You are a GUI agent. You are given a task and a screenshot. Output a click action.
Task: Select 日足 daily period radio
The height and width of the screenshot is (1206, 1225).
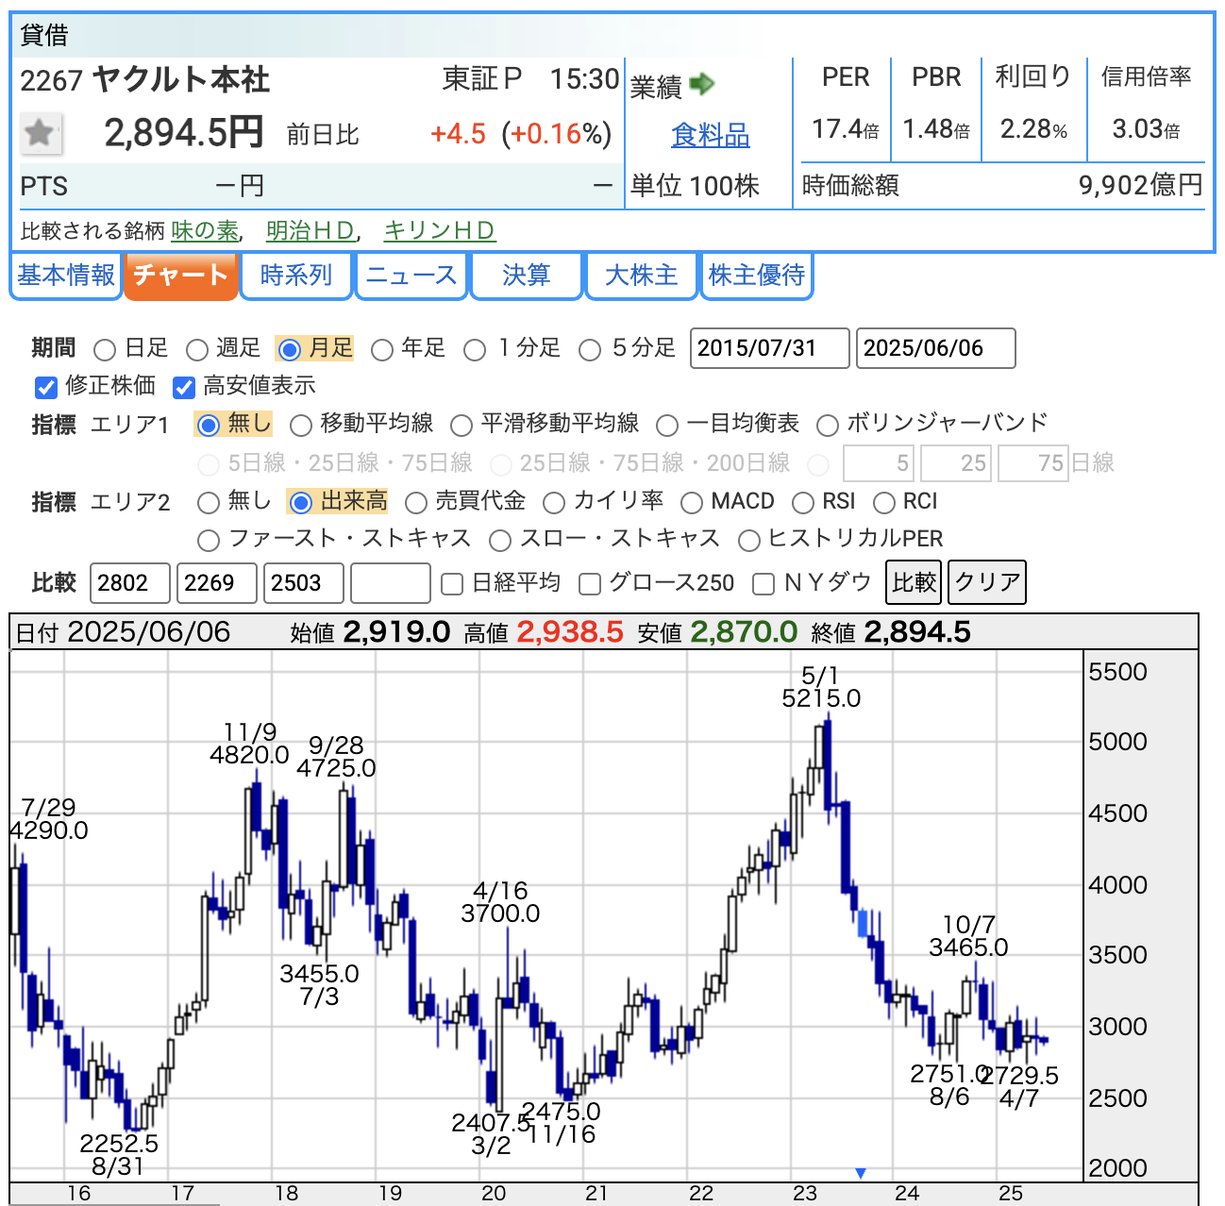point(105,350)
